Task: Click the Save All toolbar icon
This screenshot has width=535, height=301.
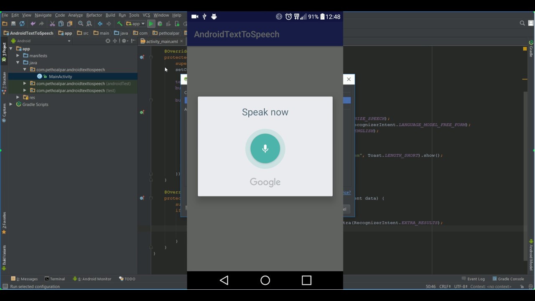Action: coord(13,24)
